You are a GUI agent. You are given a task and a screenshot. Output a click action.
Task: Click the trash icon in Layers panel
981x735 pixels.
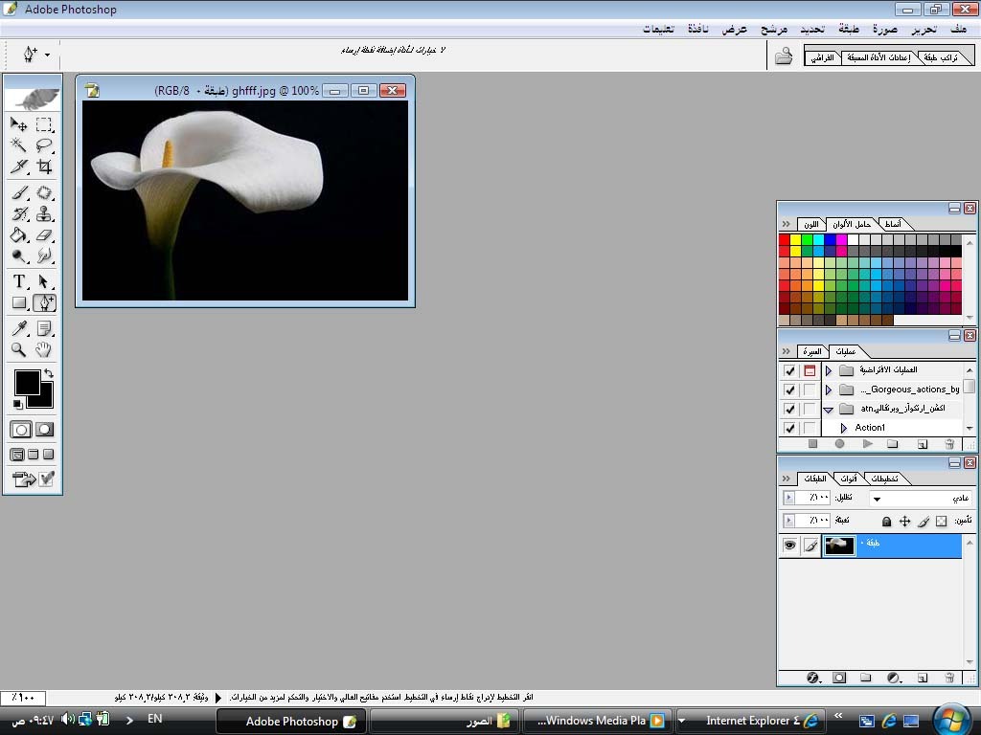click(949, 678)
